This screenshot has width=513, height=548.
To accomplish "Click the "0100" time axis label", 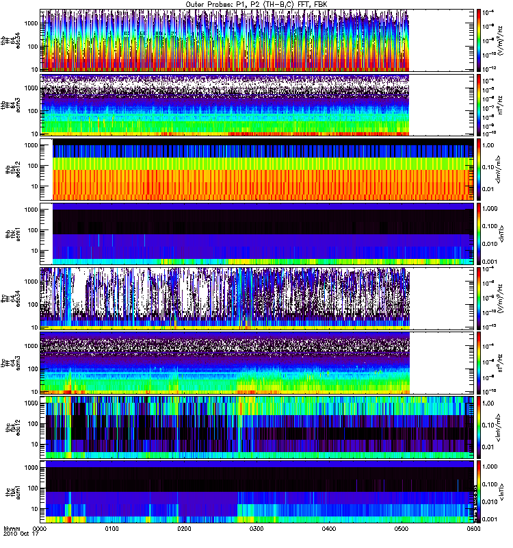I will coord(111,529).
